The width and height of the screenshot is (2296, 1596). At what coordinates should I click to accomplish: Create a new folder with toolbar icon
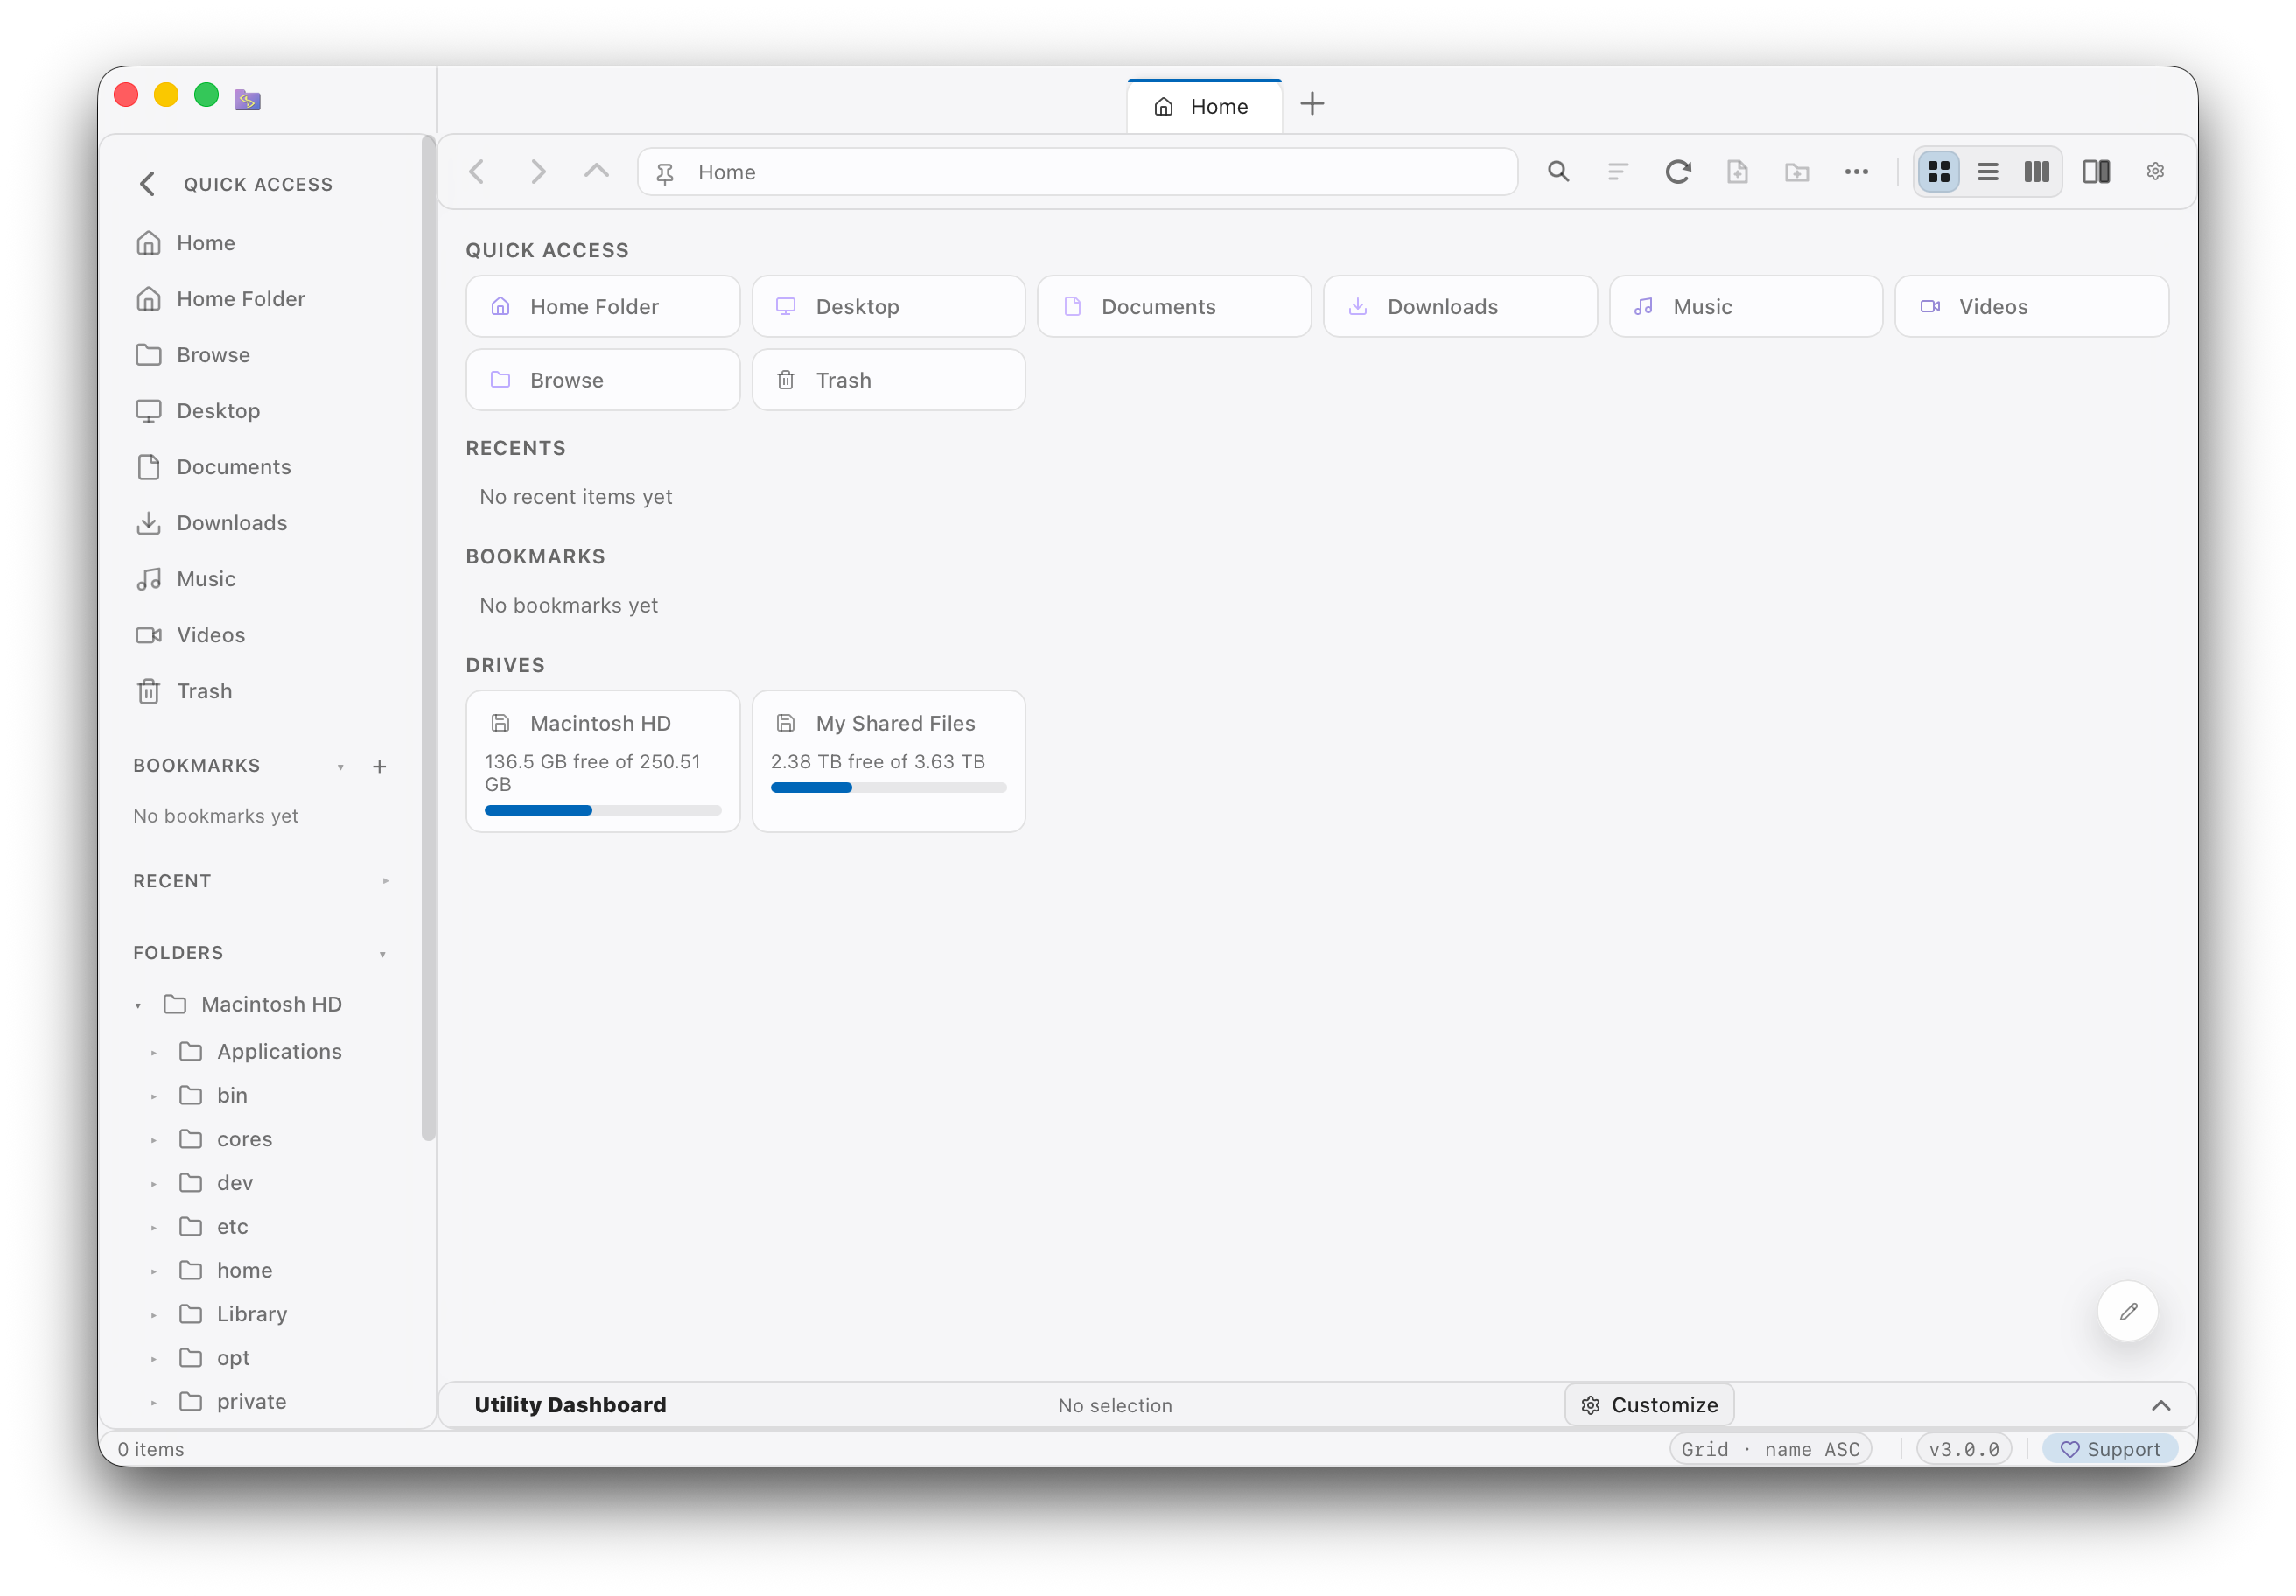[1797, 172]
